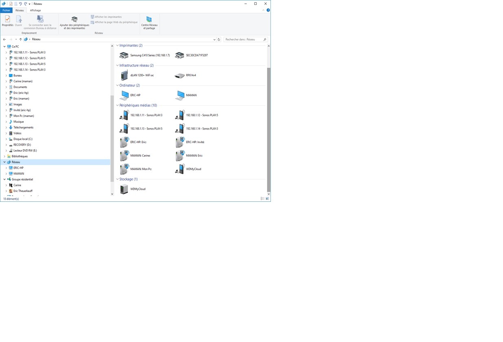Select Bureau in the navigation tree
The height and width of the screenshot is (342, 503).
click(x=18, y=76)
